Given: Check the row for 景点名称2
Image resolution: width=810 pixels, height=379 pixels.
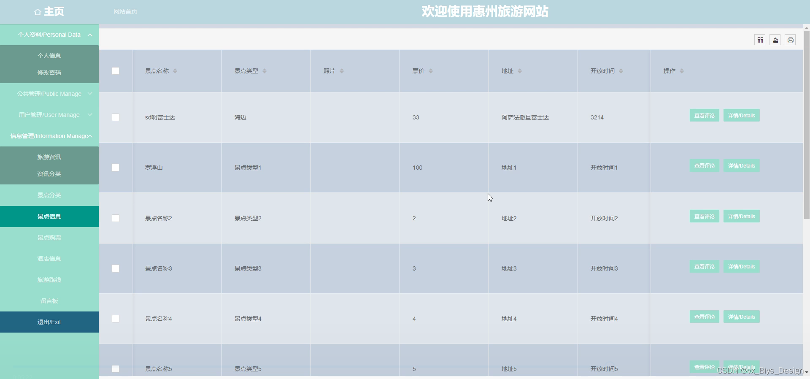Looking at the screenshot, I should (116, 218).
